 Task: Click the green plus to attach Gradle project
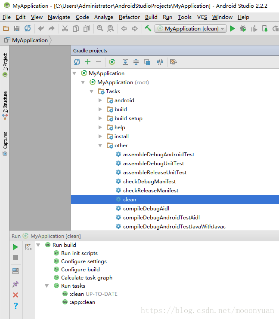pyautogui.click(x=88, y=62)
